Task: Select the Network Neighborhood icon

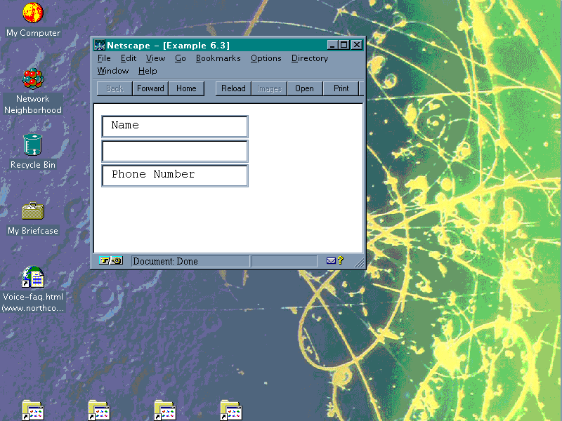Action: (x=32, y=79)
